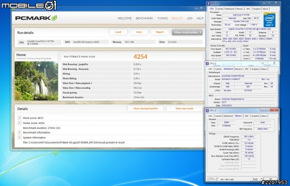Click the Export button in Run details
The height and width of the screenshot is (186, 290).
click(x=160, y=32)
